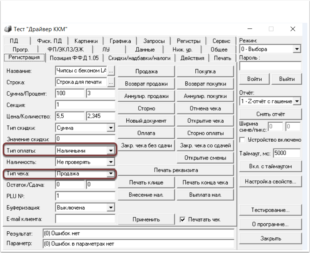Select the Регистрация tab
310x253 pixels.
(24, 58)
